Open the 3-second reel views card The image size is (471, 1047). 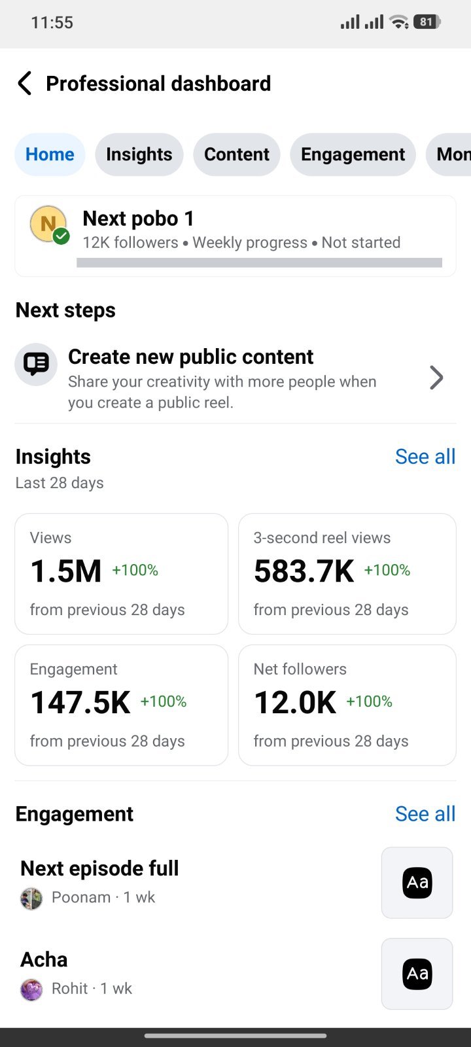(x=347, y=574)
